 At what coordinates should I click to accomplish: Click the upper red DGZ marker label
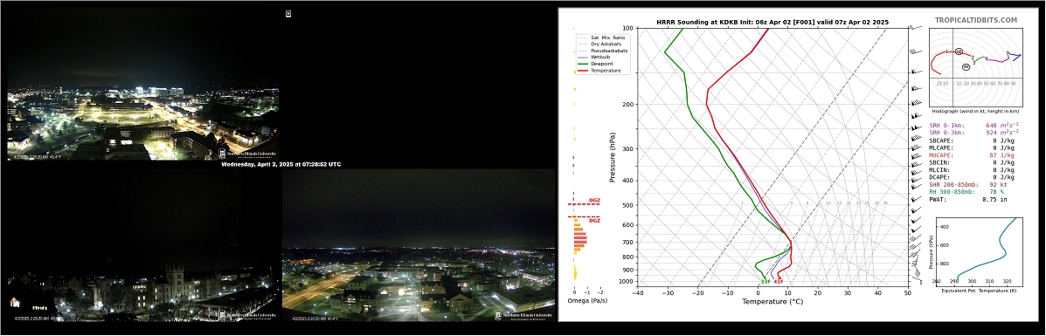[x=594, y=200]
